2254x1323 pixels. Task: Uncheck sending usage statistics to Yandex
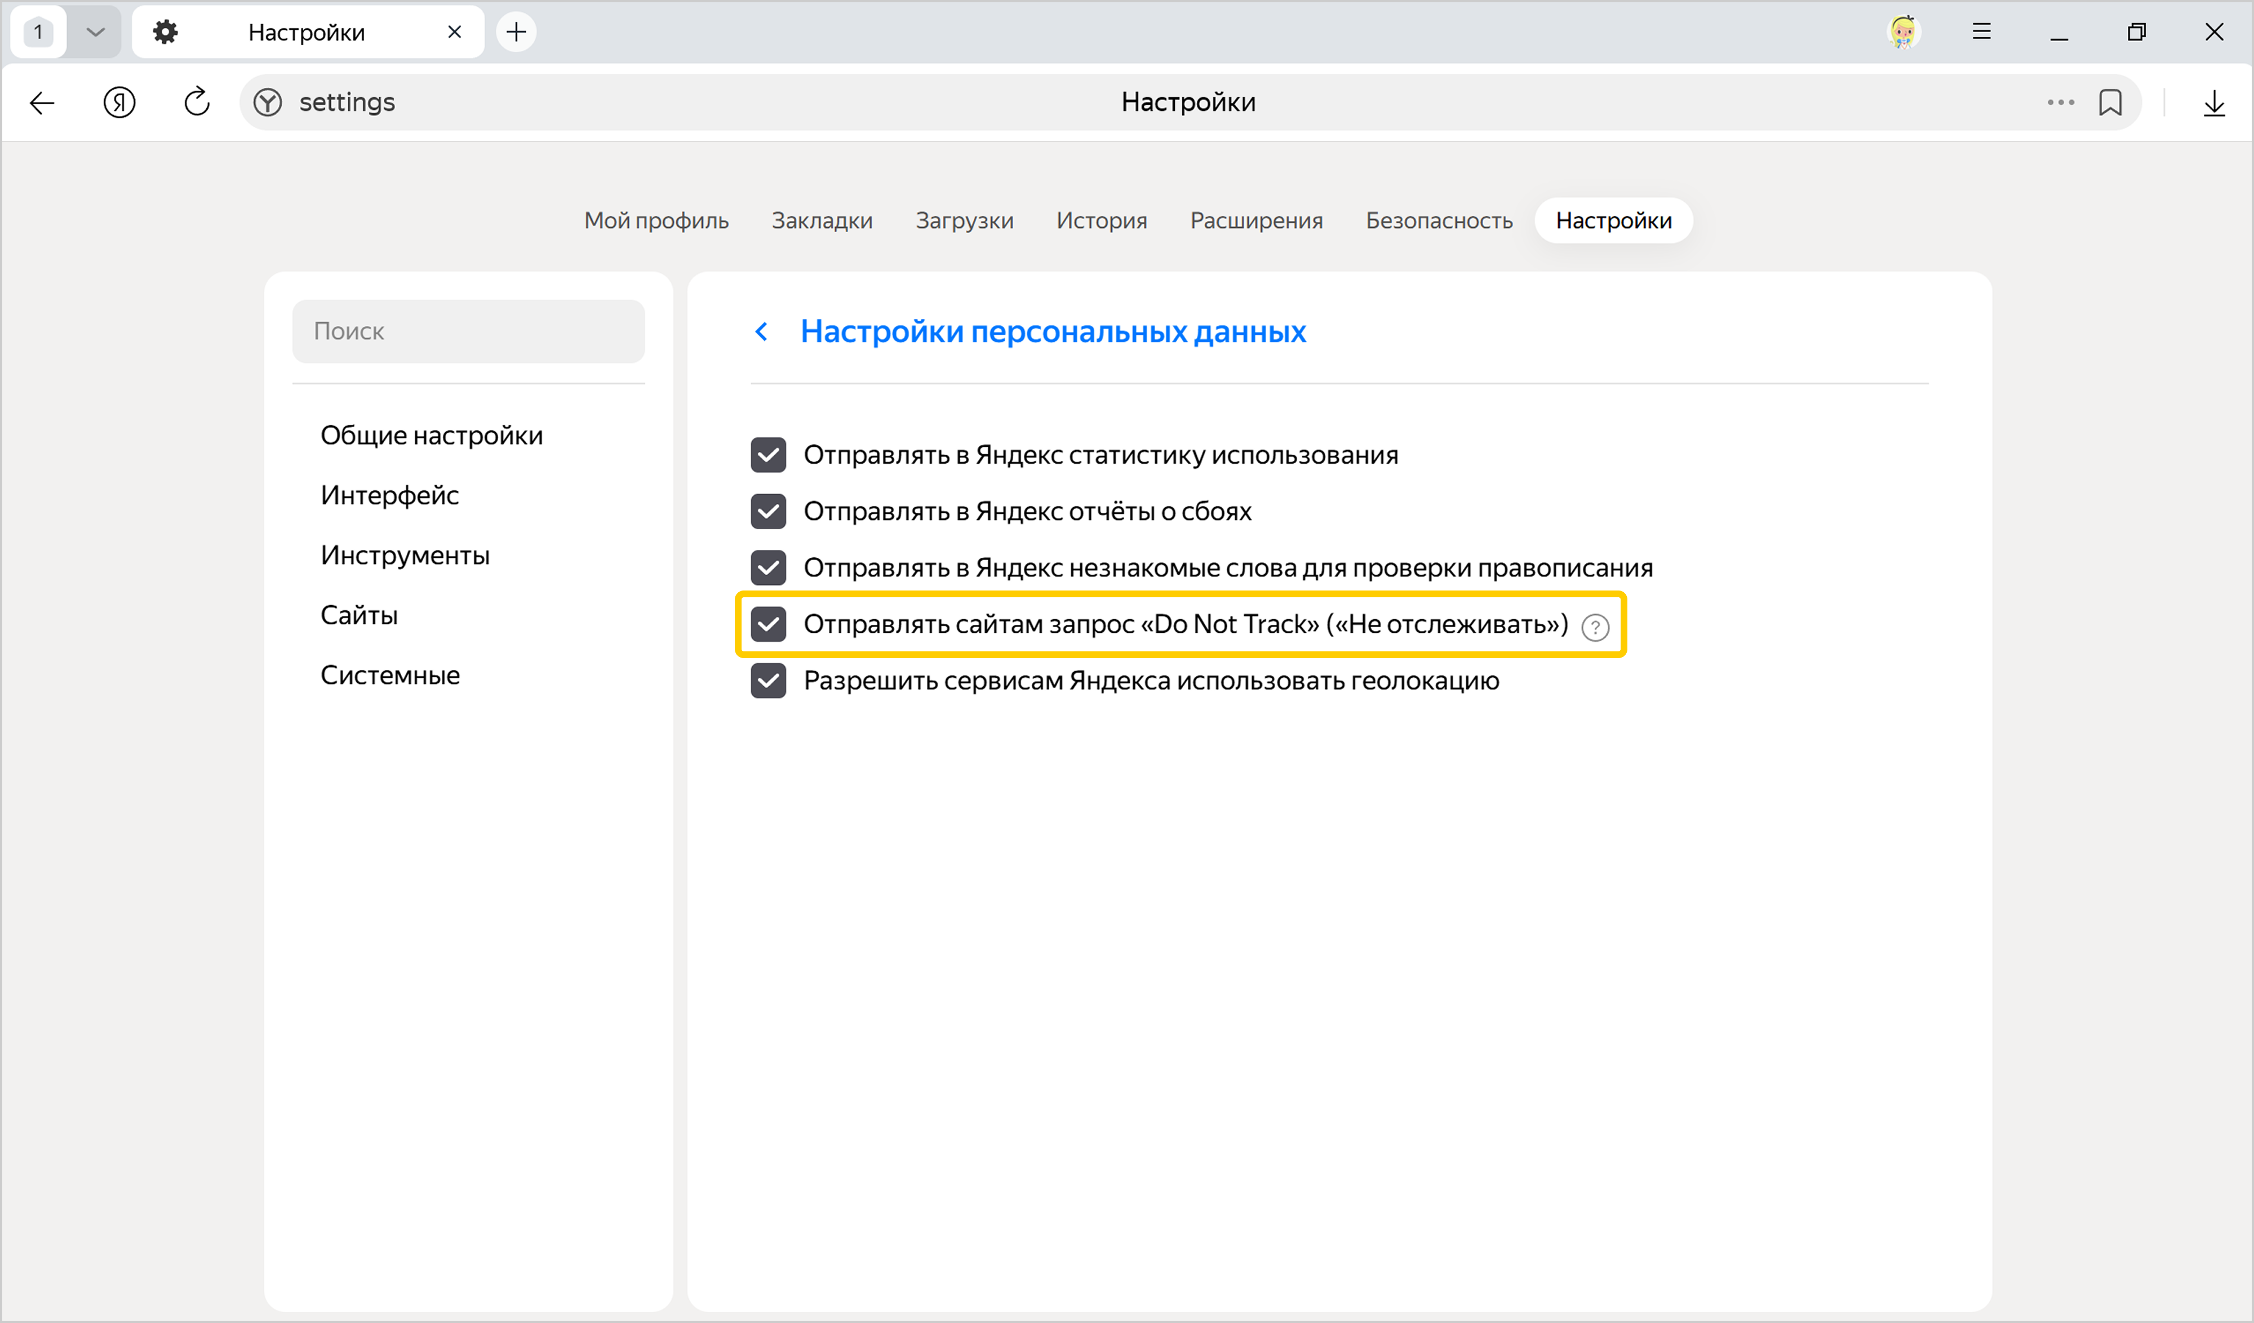click(768, 454)
